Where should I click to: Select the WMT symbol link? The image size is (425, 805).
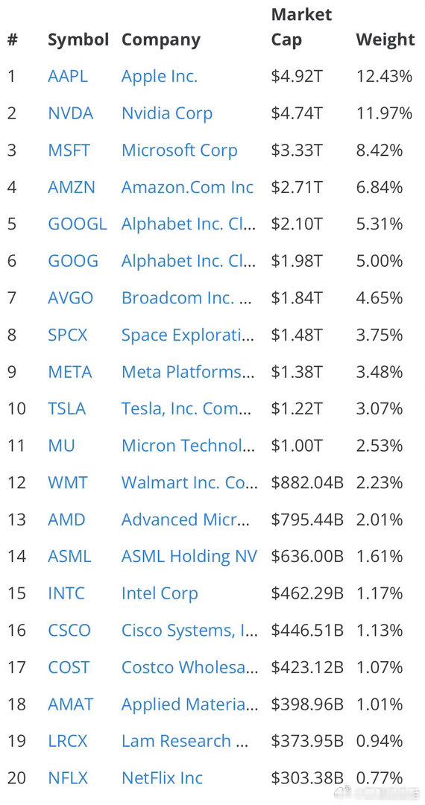(x=68, y=483)
